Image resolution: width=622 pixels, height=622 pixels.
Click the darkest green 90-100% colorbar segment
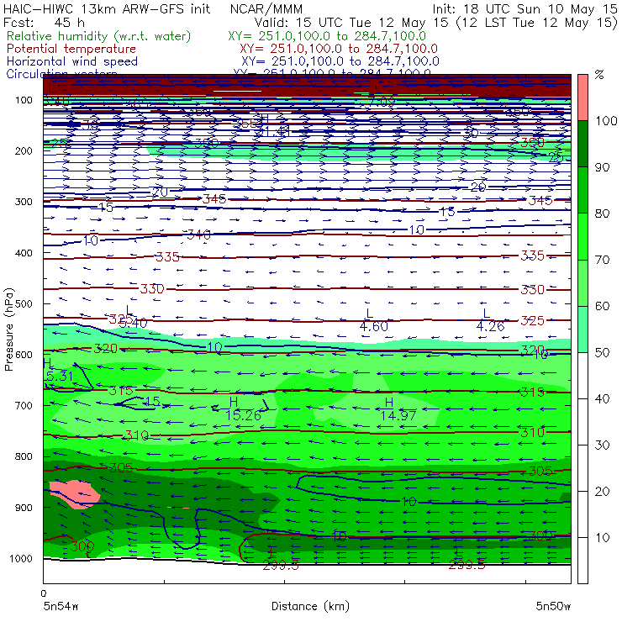pyautogui.click(x=582, y=144)
